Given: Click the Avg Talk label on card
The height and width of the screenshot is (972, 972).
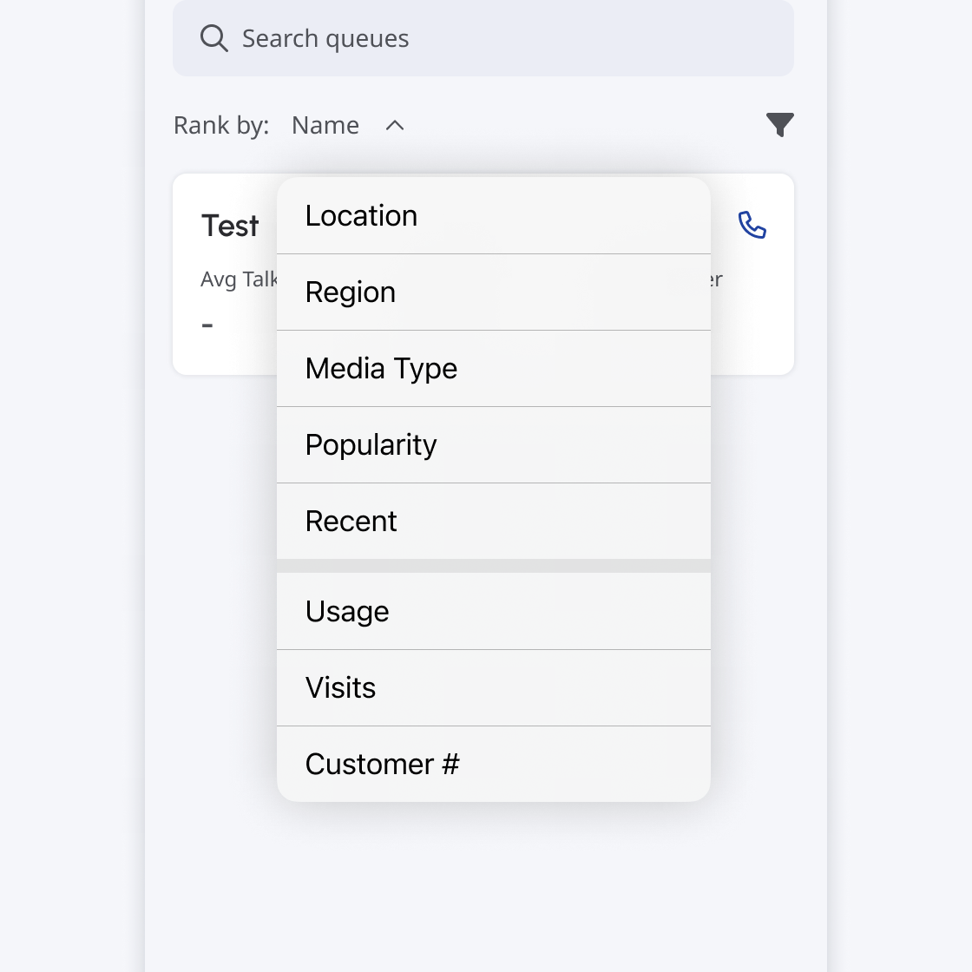Looking at the screenshot, I should [x=238, y=279].
